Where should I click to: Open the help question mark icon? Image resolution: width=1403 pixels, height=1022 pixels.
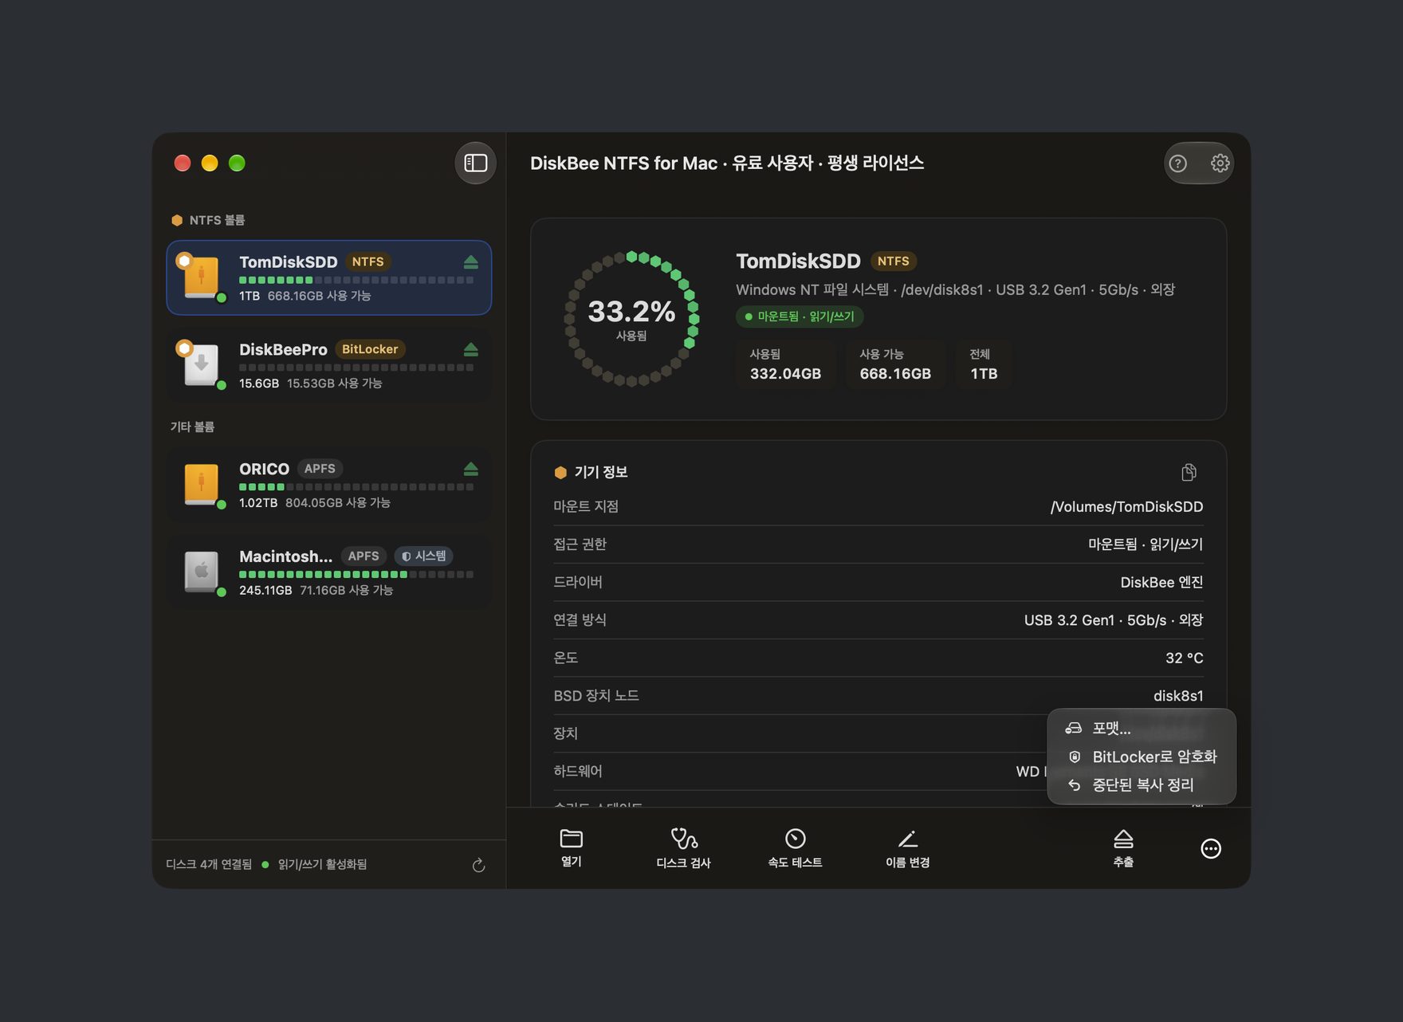click(1177, 163)
